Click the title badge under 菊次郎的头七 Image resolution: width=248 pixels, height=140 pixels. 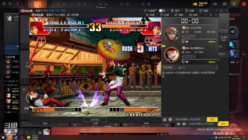tap(188, 57)
